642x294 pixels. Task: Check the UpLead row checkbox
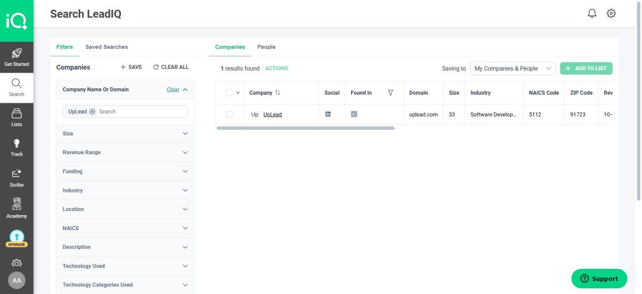(229, 115)
